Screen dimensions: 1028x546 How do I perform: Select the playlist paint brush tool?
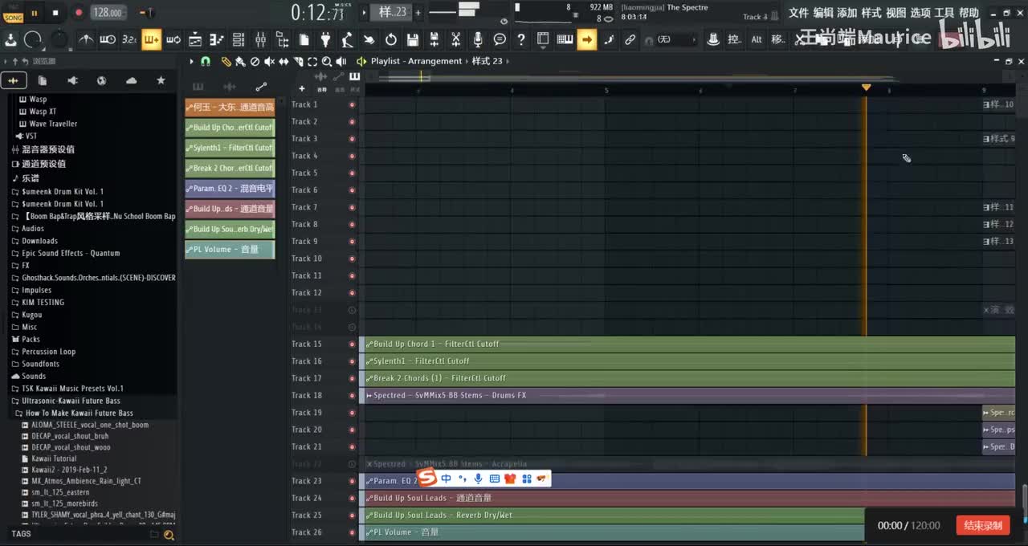[x=240, y=61]
